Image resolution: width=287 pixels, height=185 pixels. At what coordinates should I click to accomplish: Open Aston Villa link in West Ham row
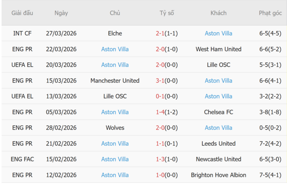pos(115,49)
